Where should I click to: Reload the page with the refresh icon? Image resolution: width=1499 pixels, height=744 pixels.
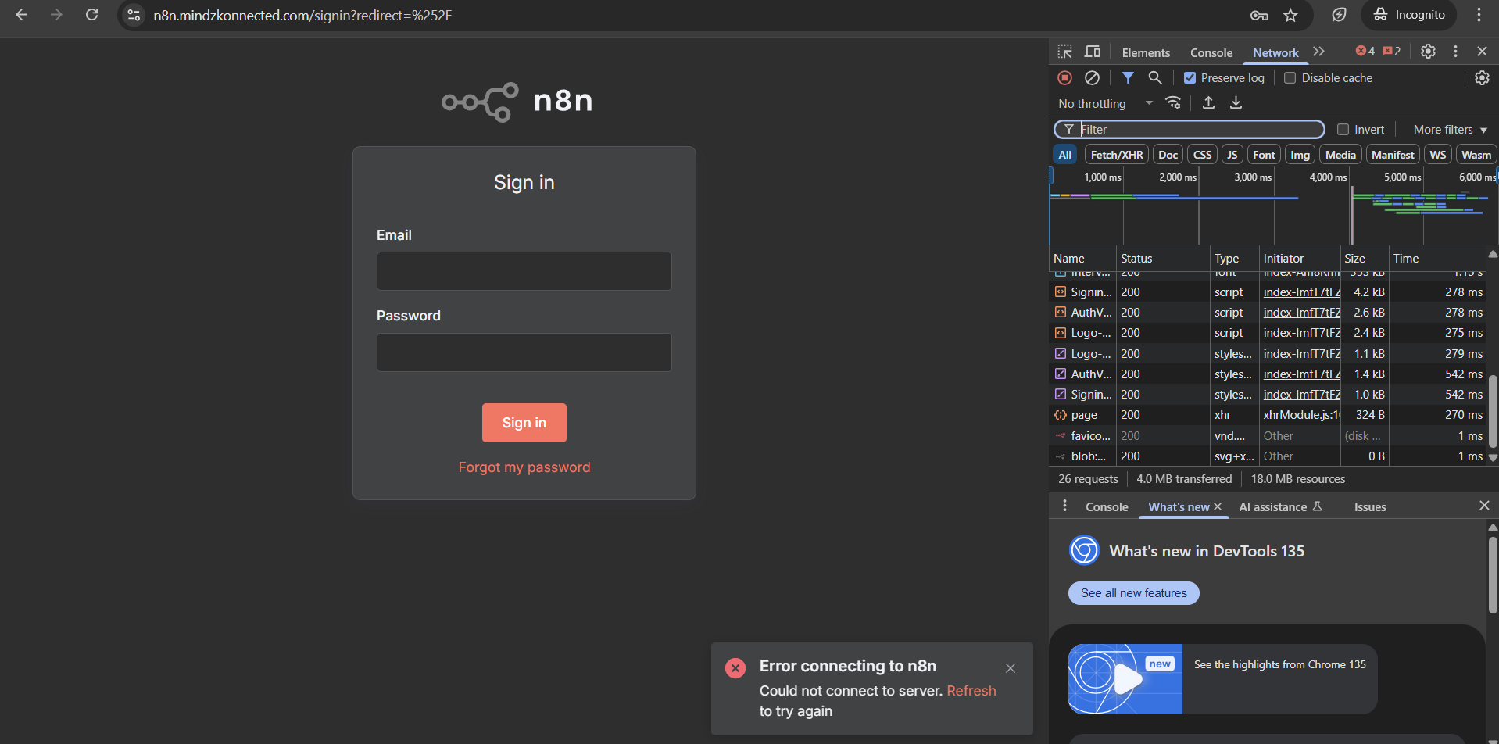point(91,15)
